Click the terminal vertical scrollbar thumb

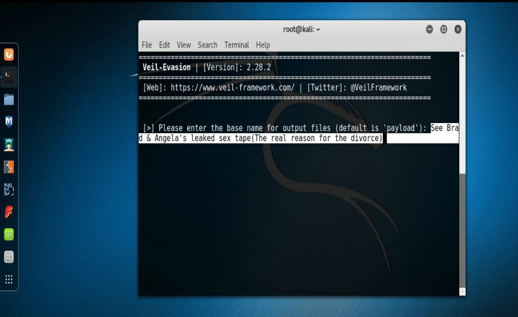coord(462,230)
